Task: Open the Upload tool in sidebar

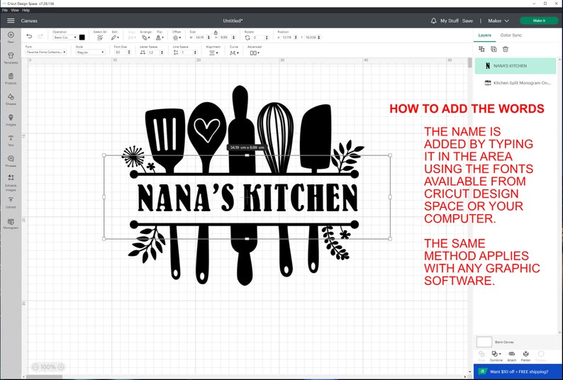Action: pos(11,203)
